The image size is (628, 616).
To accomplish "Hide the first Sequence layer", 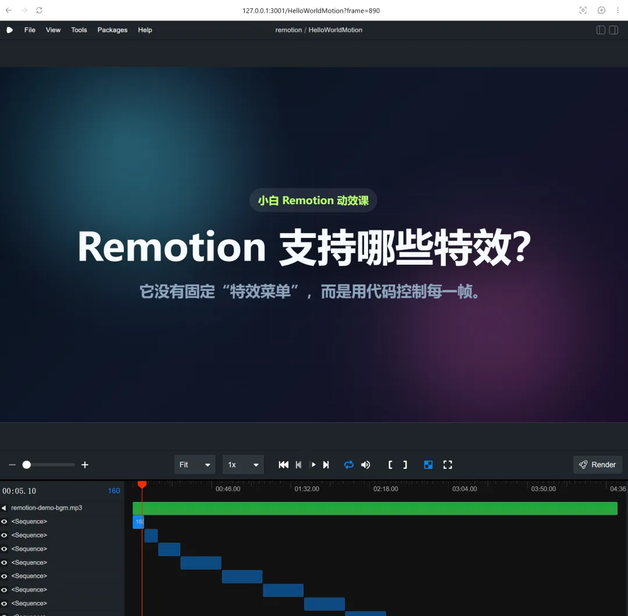I will tap(4, 522).
